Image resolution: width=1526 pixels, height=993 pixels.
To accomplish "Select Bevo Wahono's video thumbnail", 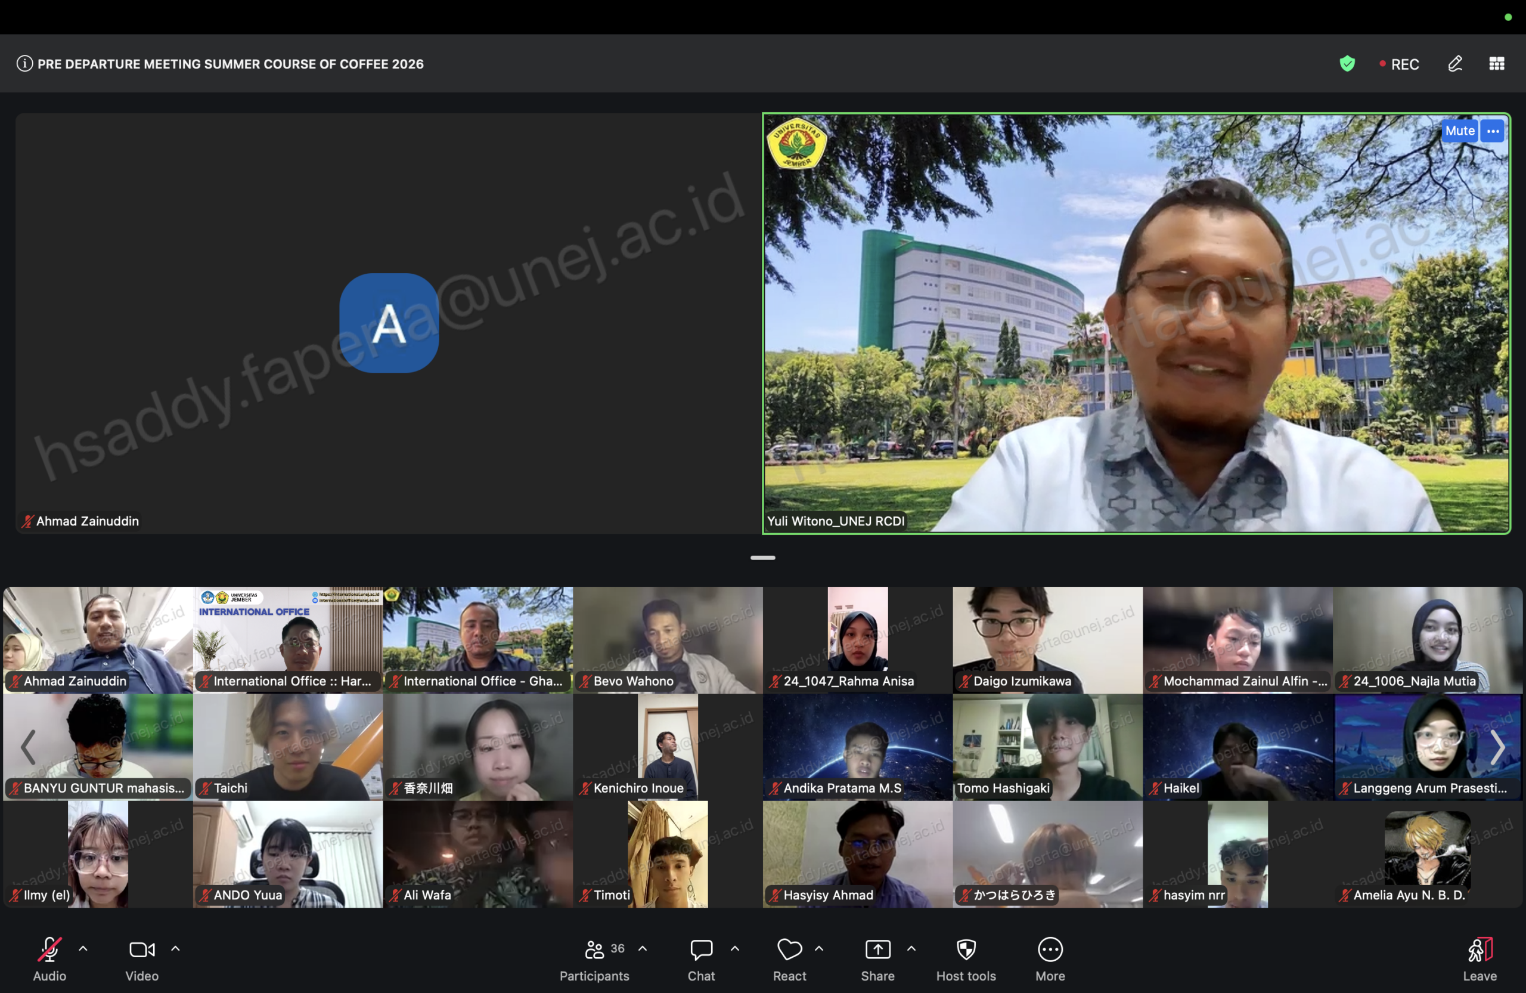I will pos(668,639).
